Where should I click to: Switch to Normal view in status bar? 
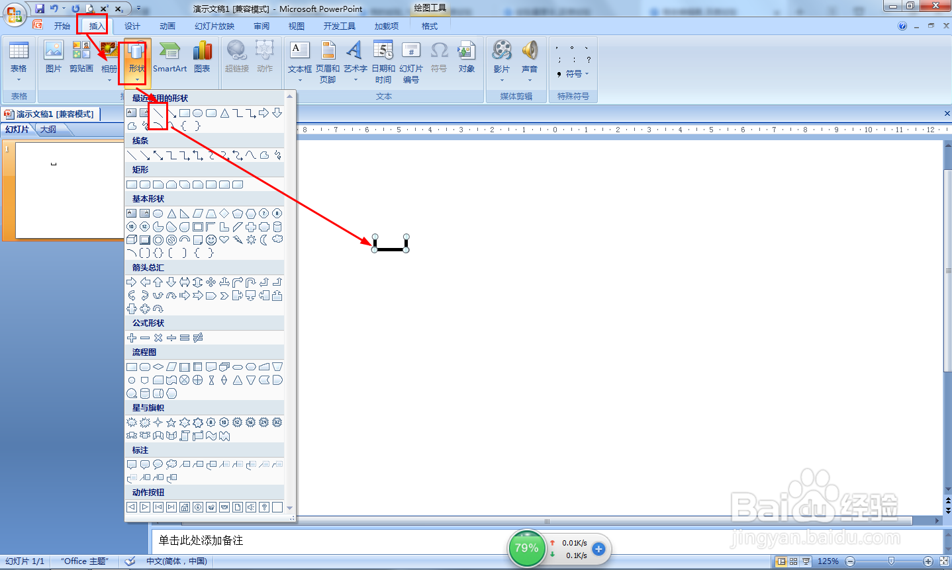click(782, 561)
